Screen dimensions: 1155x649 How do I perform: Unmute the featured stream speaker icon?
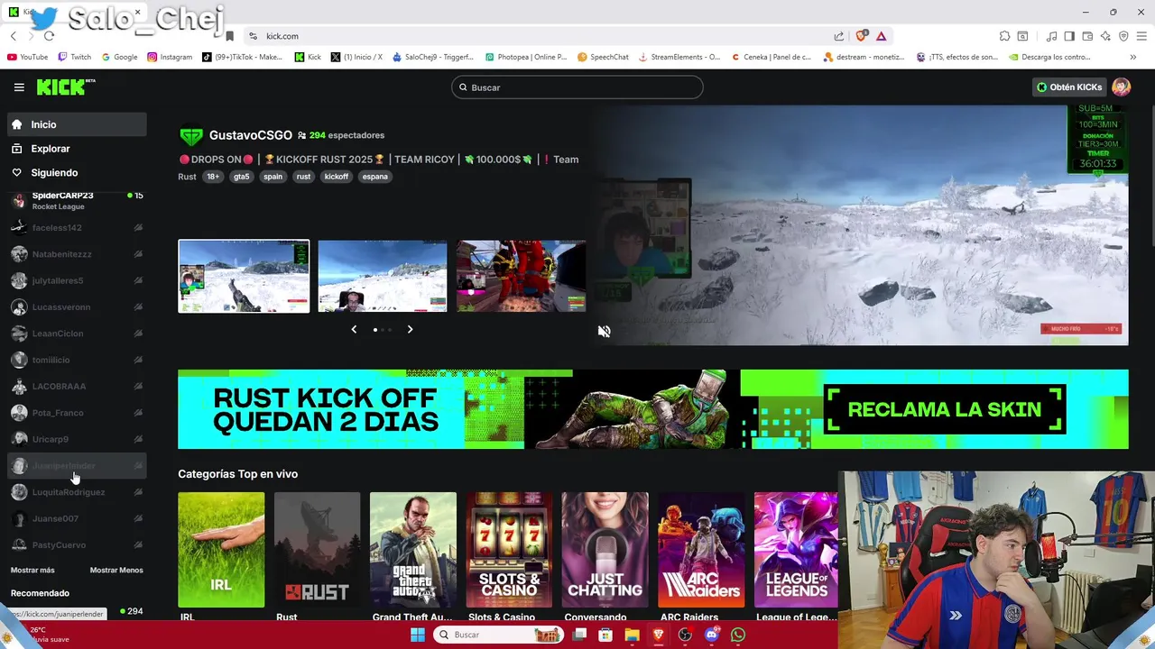pyautogui.click(x=604, y=331)
